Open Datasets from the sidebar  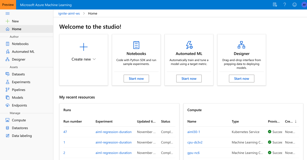tap(18, 74)
